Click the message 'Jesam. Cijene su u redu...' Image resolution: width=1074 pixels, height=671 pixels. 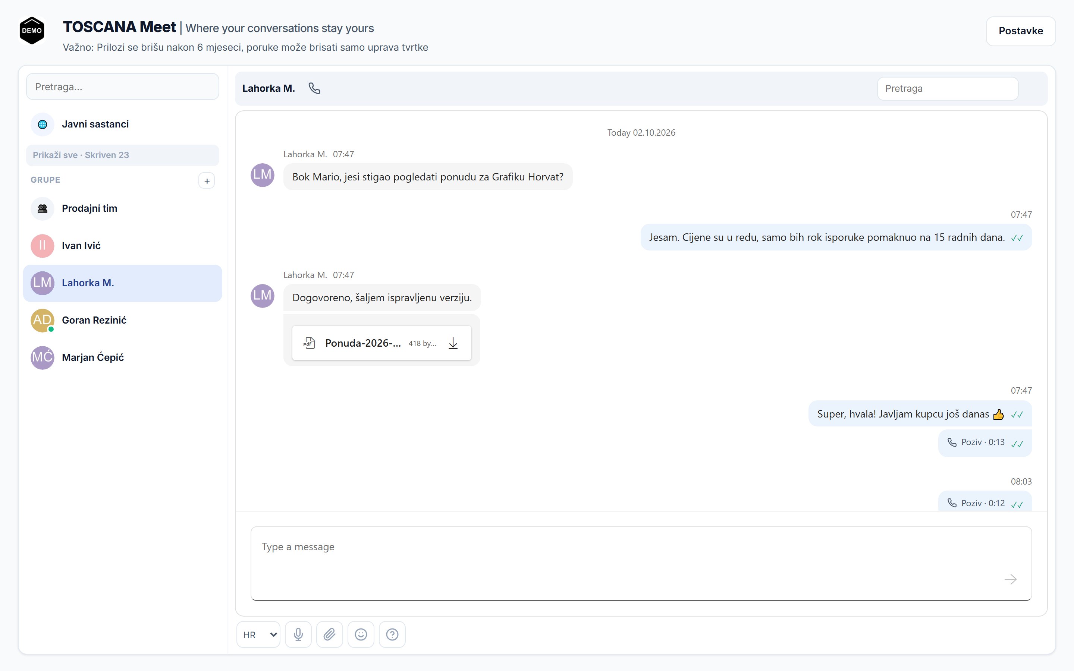pos(836,237)
